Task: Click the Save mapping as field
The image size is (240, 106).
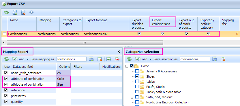Action: [x=72, y=59]
